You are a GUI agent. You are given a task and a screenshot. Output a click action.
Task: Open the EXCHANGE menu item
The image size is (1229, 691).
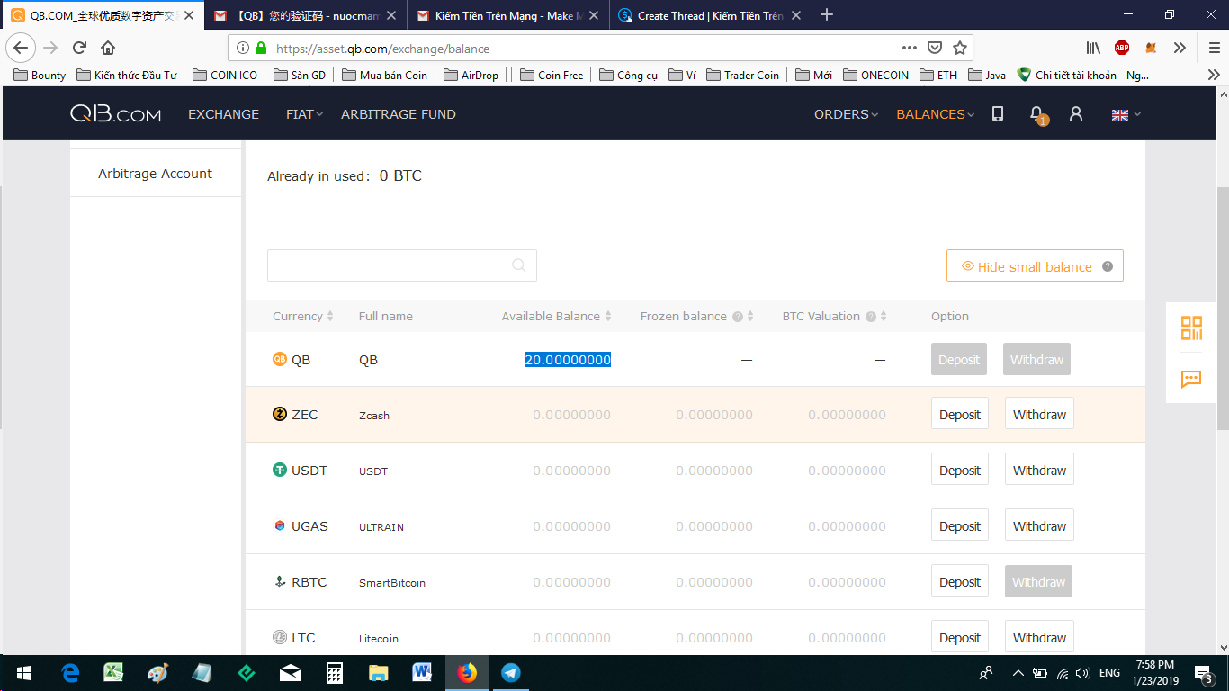pyautogui.click(x=223, y=114)
